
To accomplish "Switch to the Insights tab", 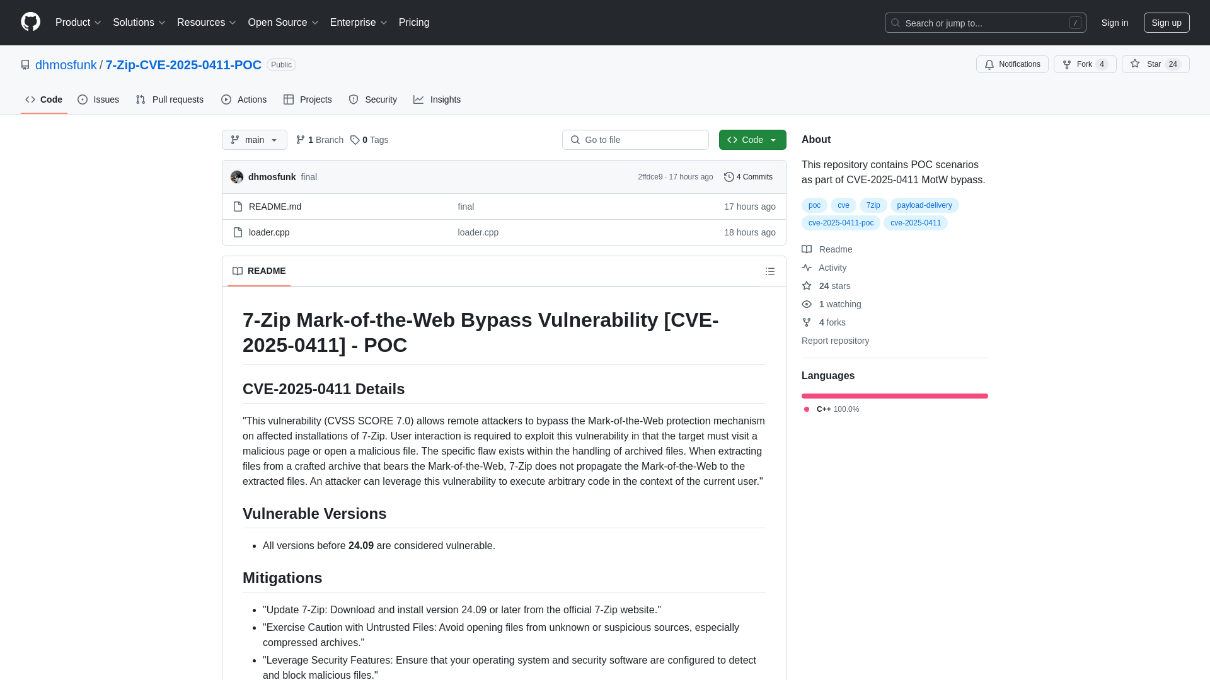I will click(x=437, y=99).
